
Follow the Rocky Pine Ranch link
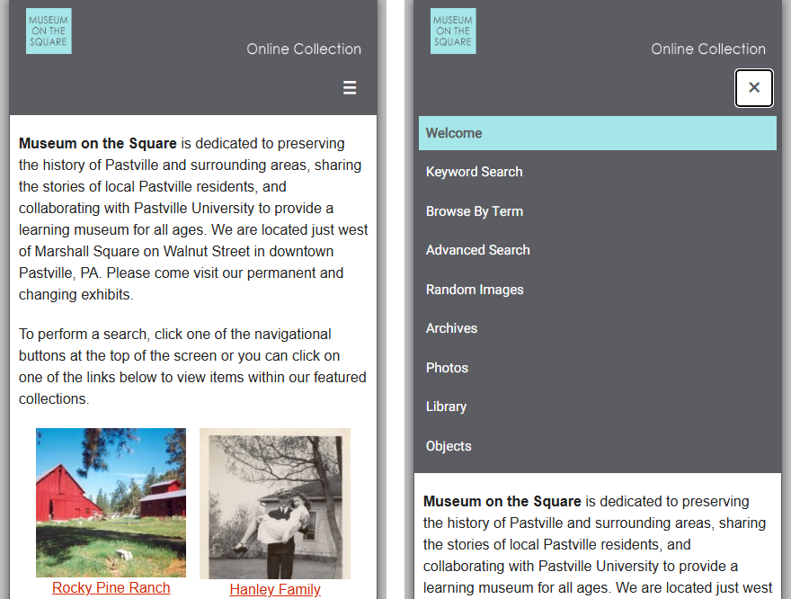click(x=111, y=587)
